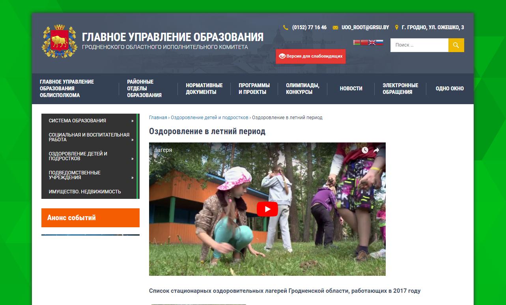Click the Share arrow icon on video
The height and width of the screenshot is (305, 506).
click(376, 150)
